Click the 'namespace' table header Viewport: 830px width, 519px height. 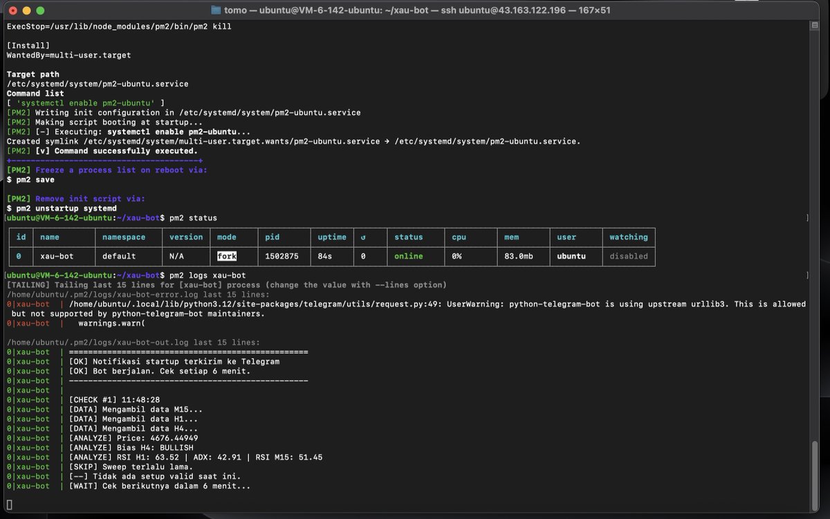click(124, 237)
